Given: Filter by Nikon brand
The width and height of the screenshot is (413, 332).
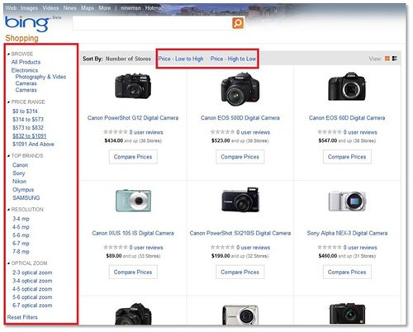Looking at the screenshot, I should point(19,182).
